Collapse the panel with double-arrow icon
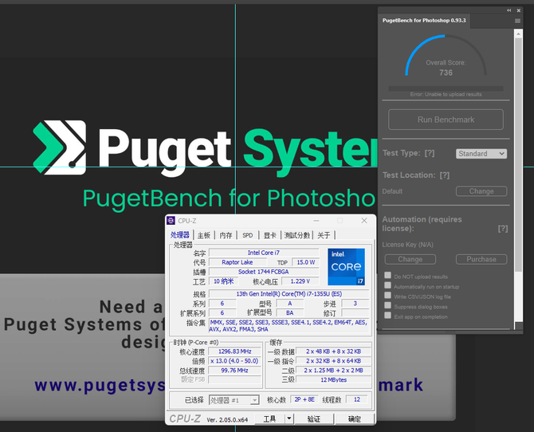The width and height of the screenshot is (534, 432). pyautogui.click(x=508, y=10)
